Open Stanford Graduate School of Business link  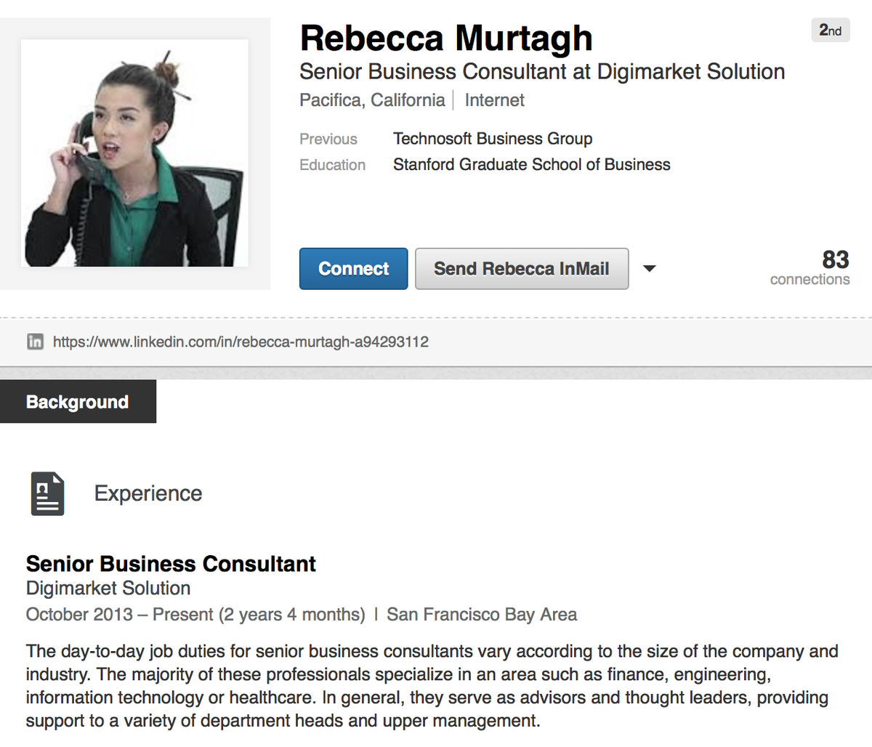click(531, 165)
